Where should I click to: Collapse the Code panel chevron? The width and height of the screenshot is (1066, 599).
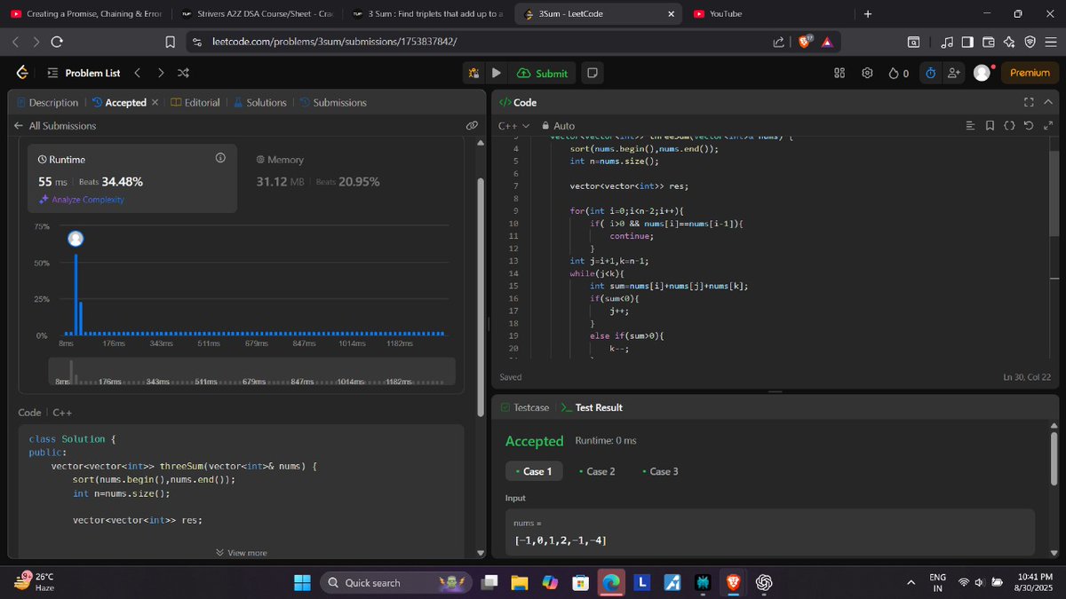tap(1048, 102)
